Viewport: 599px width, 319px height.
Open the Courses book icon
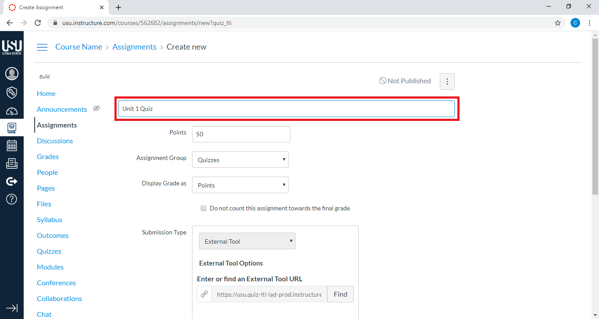[x=12, y=128]
